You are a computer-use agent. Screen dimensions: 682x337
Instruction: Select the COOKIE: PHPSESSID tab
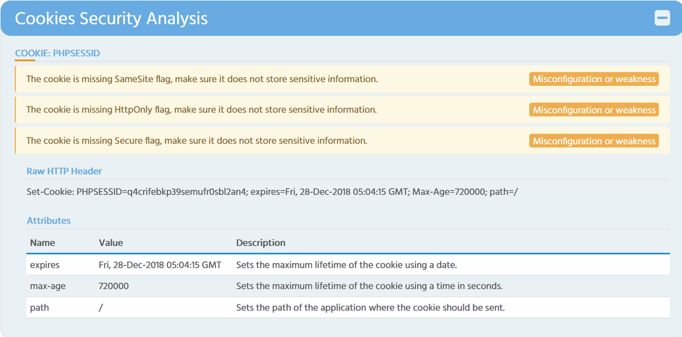(x=58, y=53)
